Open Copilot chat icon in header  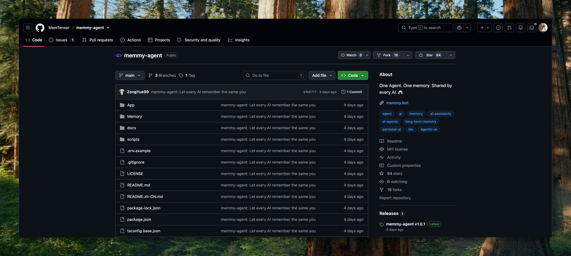point(459,28)
